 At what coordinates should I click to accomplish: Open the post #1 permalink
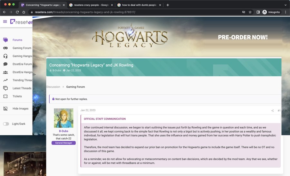click(x=279, y=111)
